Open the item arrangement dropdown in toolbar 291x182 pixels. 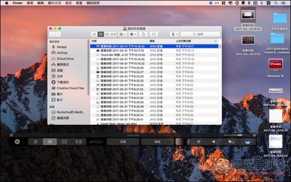coord(123,34)
